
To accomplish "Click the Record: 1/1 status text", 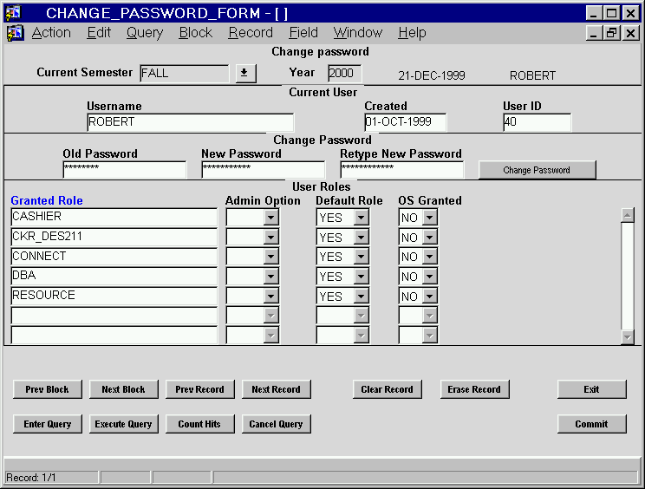I will [31, 478].
